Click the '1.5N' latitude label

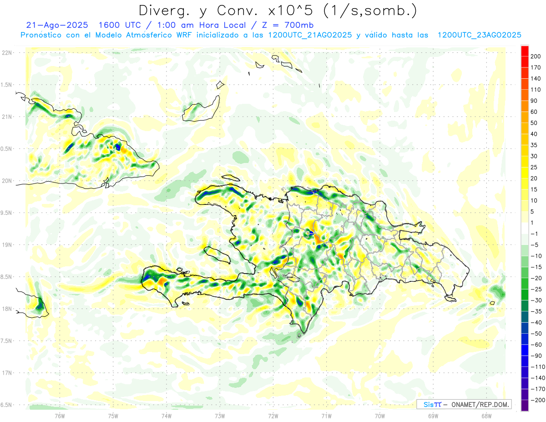[7, 85]
